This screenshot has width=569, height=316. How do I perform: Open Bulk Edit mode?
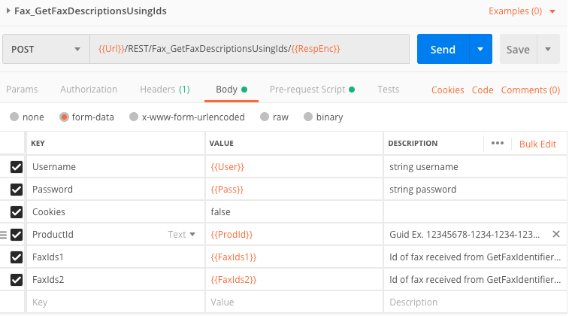(537, 144)
